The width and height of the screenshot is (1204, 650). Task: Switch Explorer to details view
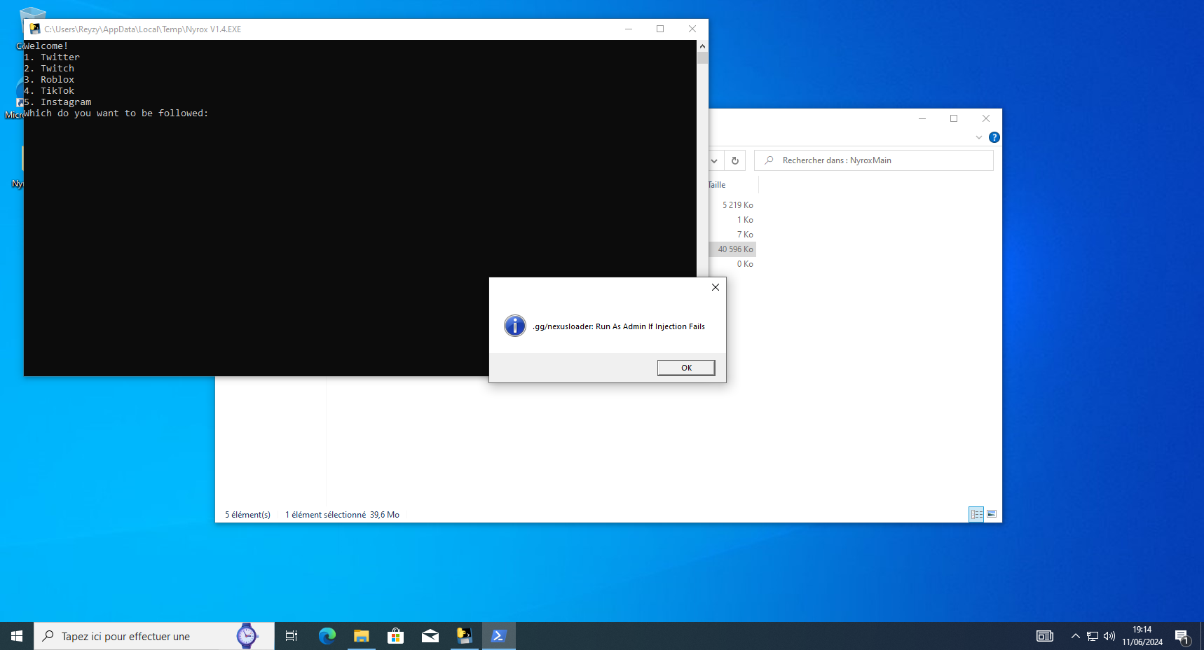point(976,514)
